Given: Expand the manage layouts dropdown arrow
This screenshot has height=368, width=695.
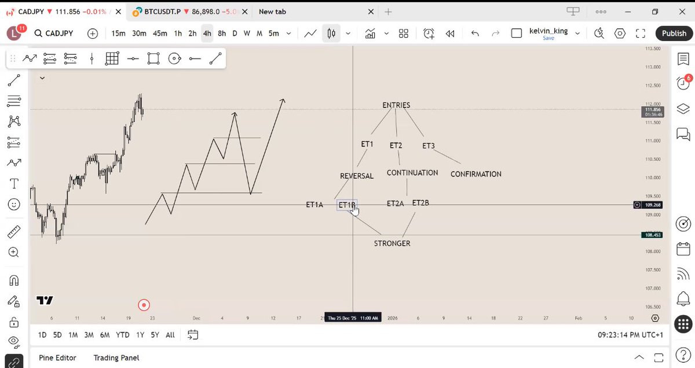Looking at the screenshot, I should tap(577, 34).
